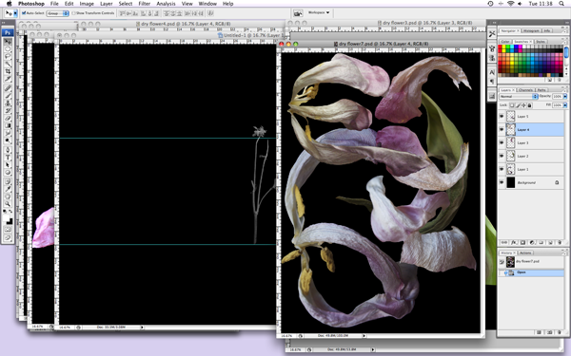Hide Layer 1 with its eye icon
Screen dimensions: 571x356
tap(502, 169)
